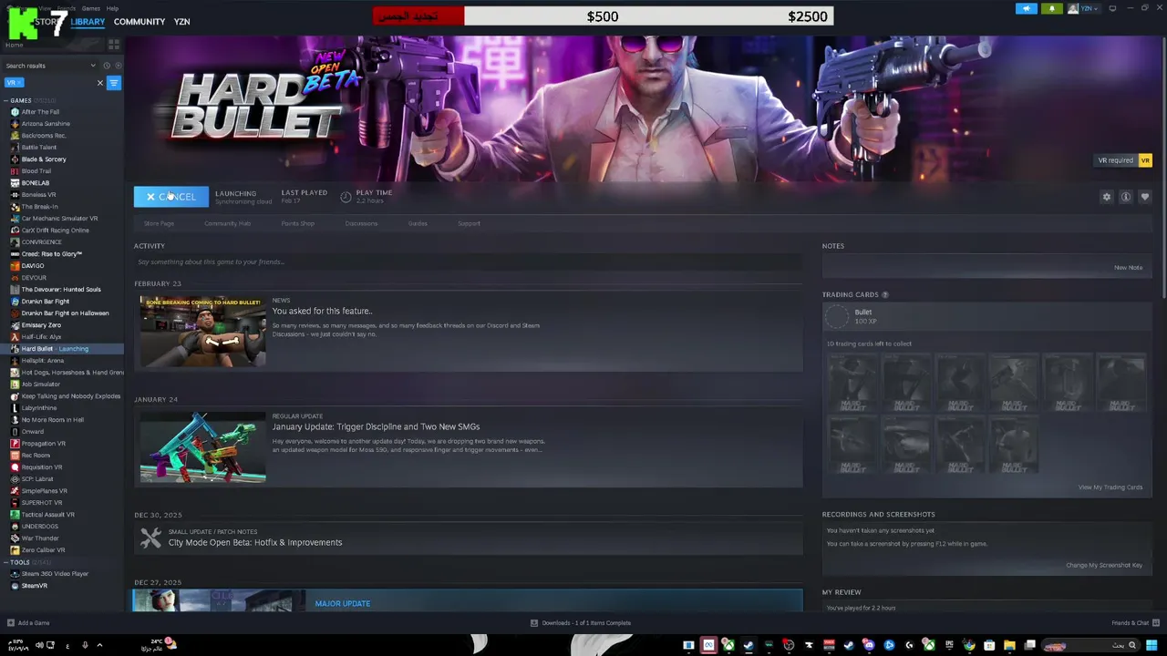Go to the COMMUNITY tab
Viewport: 1167px width, 656px height.
click(x=139, y=22)
